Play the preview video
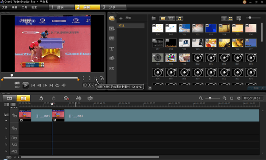This screenshot has width=266, height=160. point(26,85)
